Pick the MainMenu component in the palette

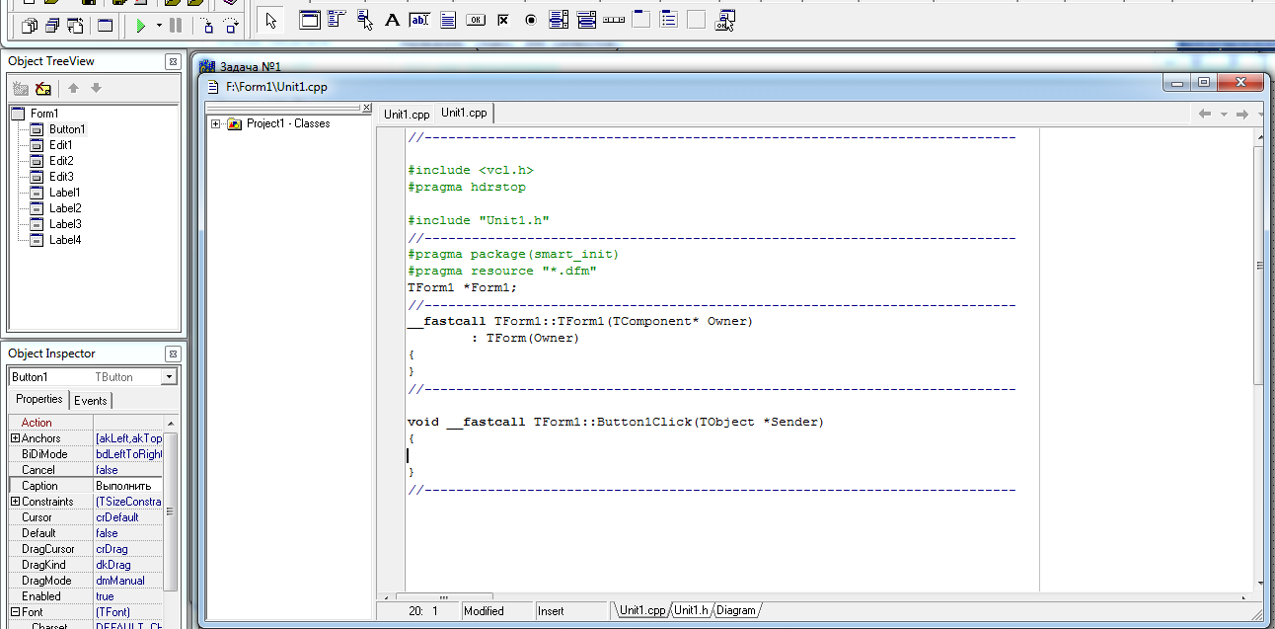pos(337,19)
